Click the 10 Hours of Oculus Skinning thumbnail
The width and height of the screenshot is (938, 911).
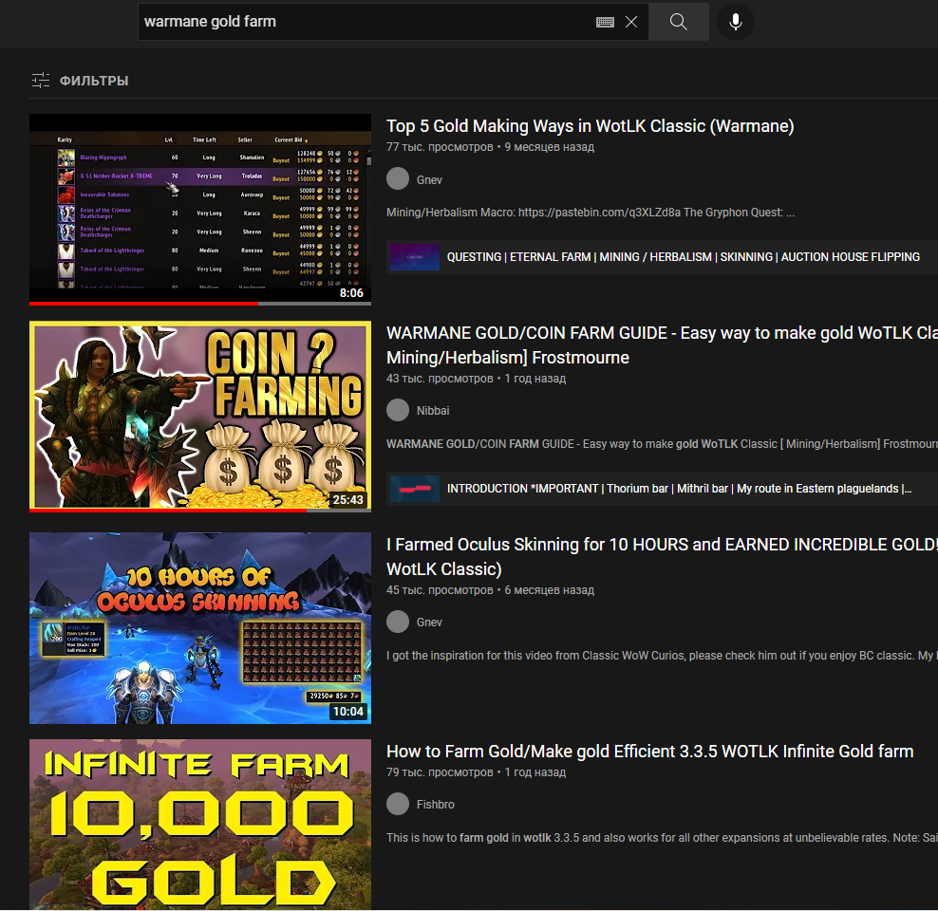click(200, 627)
